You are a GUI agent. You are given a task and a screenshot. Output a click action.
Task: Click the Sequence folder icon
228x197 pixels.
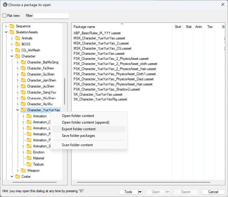coord(12,26)
